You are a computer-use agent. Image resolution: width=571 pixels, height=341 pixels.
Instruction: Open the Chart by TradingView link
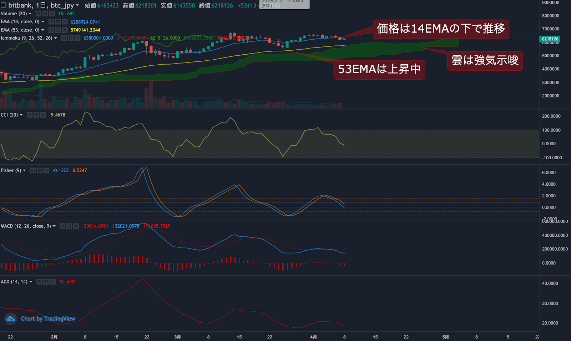click(48, 319)
